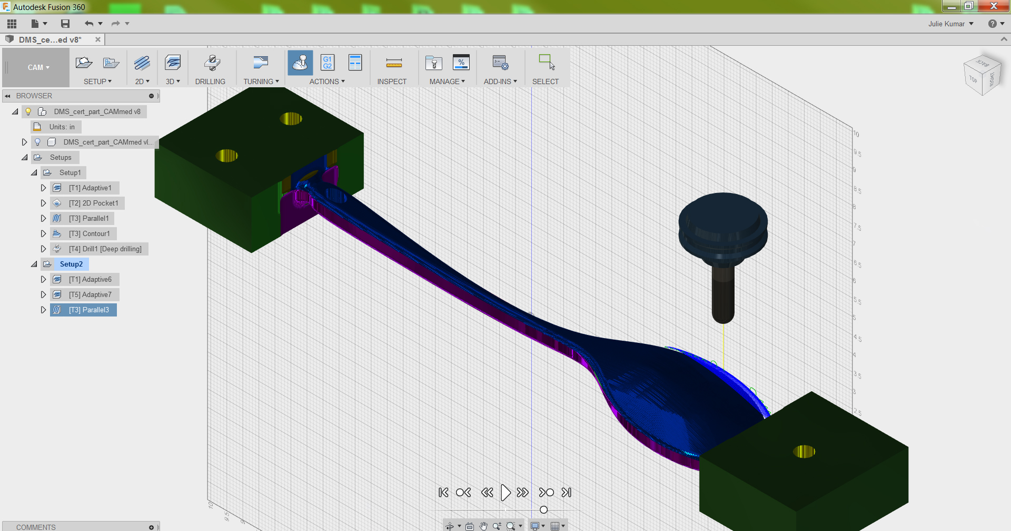Screen dimensions: 1011x531
Task: Click the Turning tool icon
Action: (261, 63)
